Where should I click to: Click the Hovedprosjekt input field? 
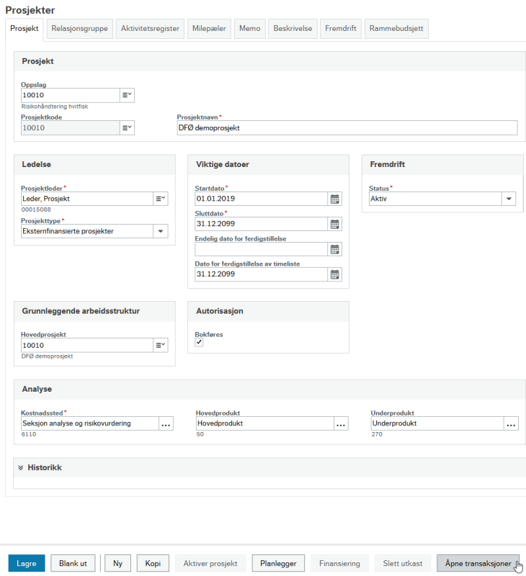87,346
